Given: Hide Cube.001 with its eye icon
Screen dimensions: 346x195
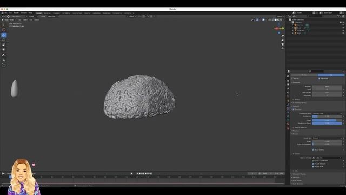Looking at the screenshot, I should [x=343, y=30].
